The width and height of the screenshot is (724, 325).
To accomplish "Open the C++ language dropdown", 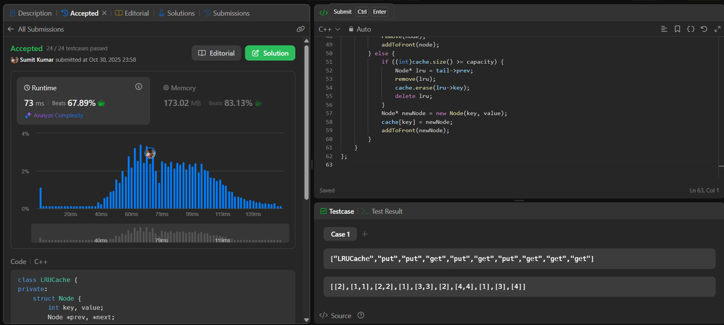I will (329, 29).
